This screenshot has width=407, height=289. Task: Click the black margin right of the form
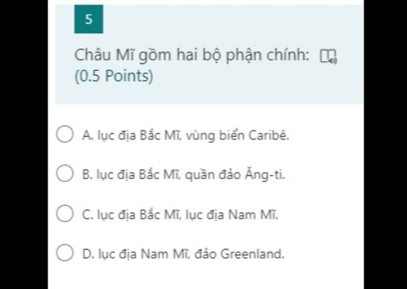386,144
